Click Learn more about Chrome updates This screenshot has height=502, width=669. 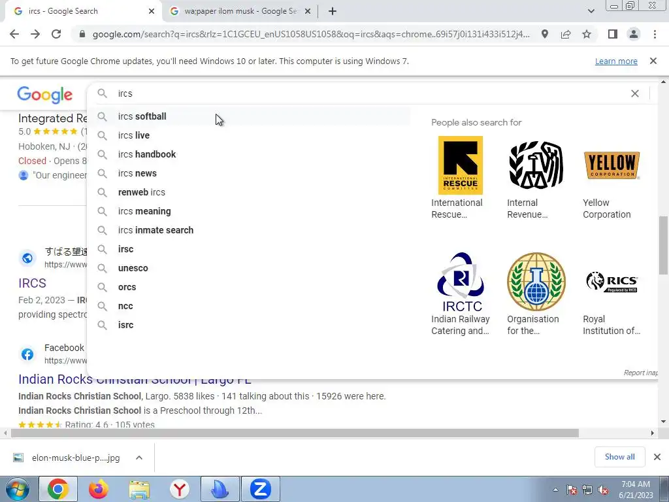(616, 61)
